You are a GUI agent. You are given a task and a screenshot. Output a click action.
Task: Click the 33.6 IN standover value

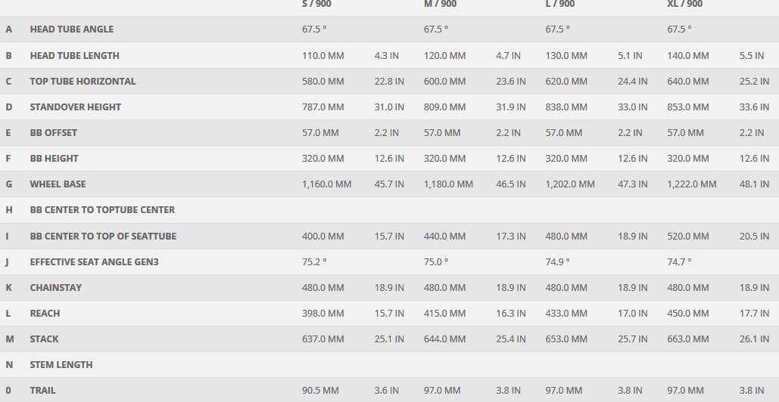754,107
